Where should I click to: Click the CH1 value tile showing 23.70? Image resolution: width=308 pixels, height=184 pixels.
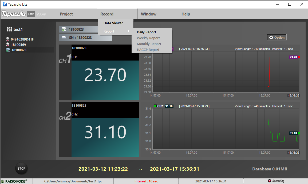point(105,80)
